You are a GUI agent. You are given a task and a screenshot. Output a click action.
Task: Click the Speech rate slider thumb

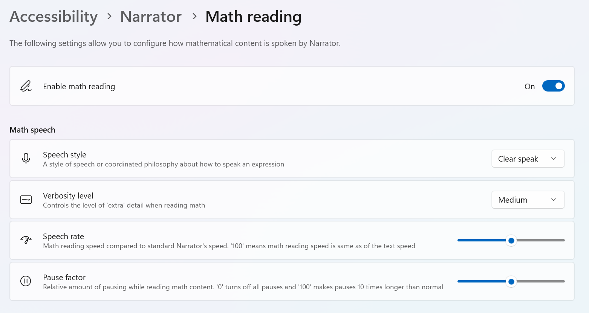[x=511, y=240]
